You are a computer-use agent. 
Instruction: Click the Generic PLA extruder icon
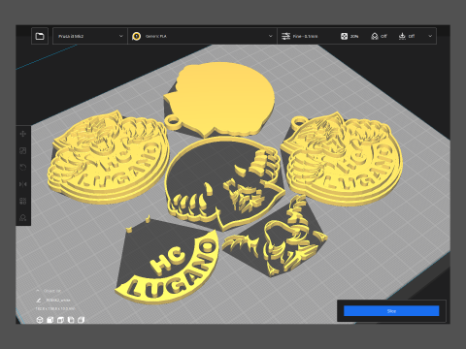point(137,36)
